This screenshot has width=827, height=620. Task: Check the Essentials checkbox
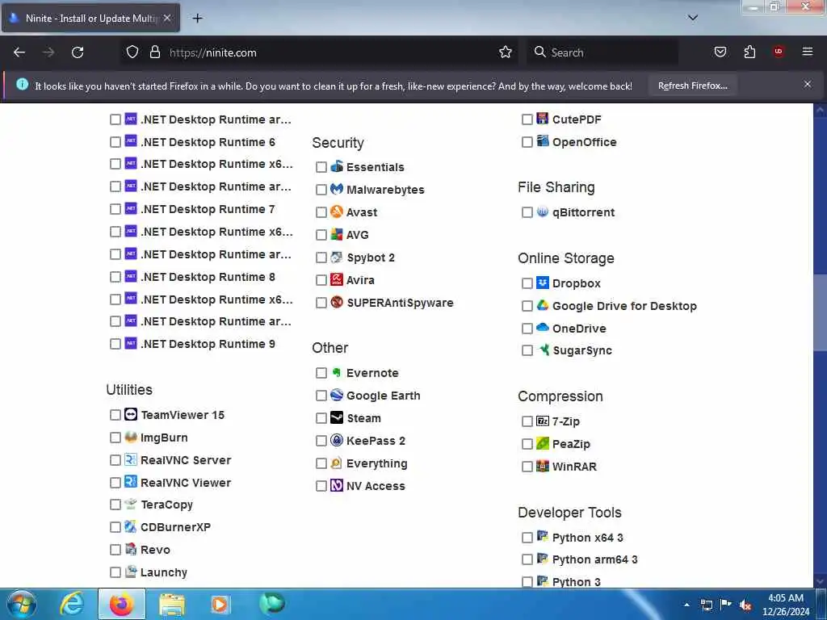coord(321,167)
